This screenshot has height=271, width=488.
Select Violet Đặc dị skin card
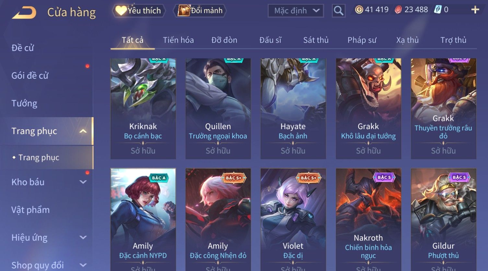(293, 220)
